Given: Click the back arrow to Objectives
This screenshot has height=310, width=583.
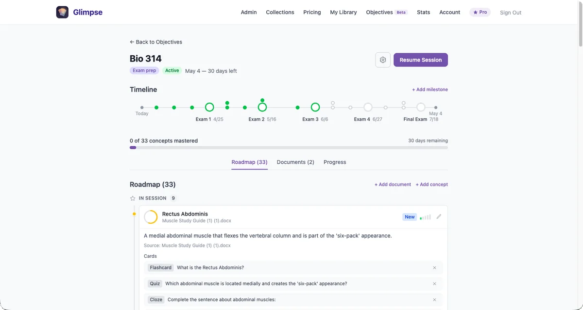Looking at the screenshot, I should tap(132, 42).
